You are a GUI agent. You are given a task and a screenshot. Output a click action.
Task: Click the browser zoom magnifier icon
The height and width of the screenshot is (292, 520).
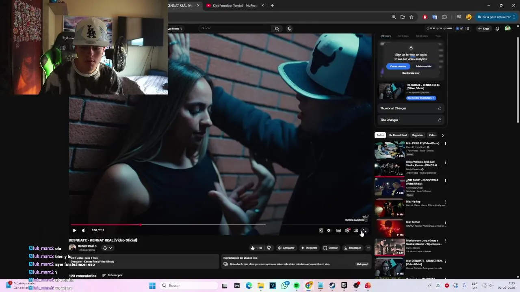point(394,17)
